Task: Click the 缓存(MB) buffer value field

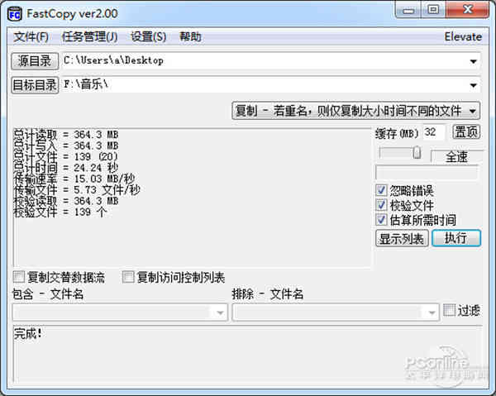Action: [434, 132]
